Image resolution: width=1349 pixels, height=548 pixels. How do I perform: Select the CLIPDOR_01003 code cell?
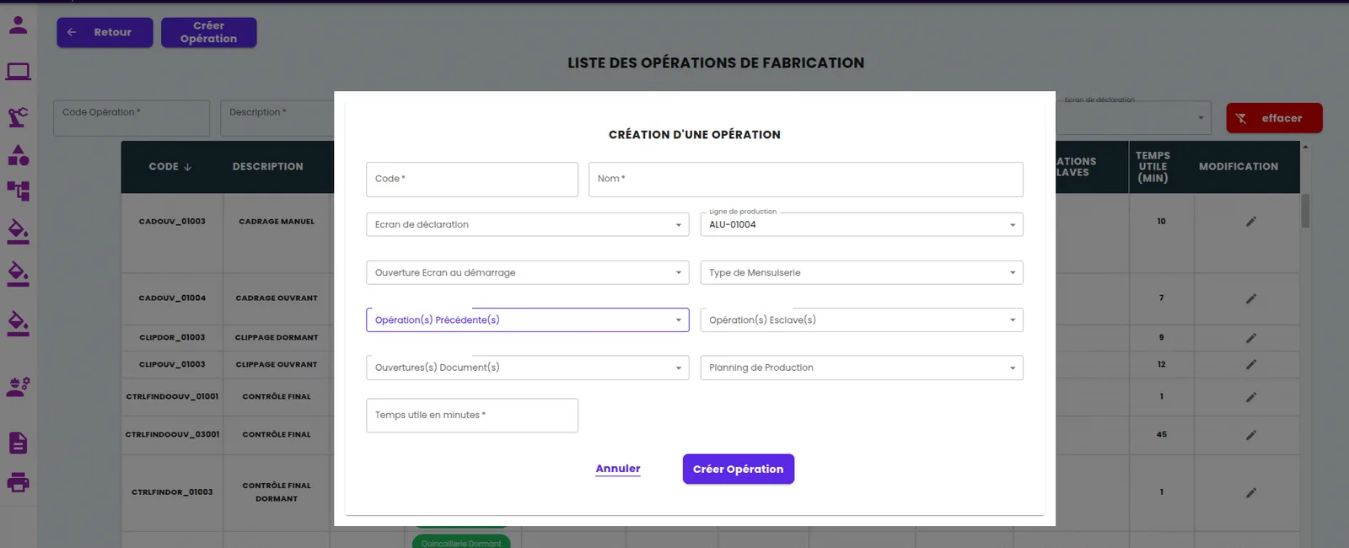[x=172, y=338]
